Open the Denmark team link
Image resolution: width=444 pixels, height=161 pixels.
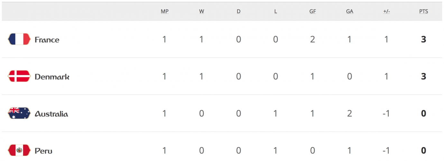click(52, 77)
